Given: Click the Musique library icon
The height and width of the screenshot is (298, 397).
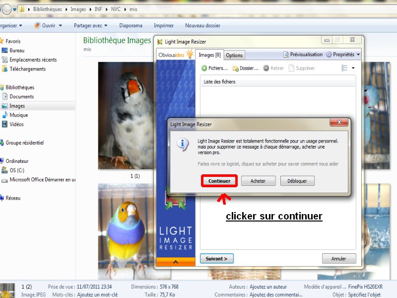Looking at the screenshot, I should [x=5, y=115].
